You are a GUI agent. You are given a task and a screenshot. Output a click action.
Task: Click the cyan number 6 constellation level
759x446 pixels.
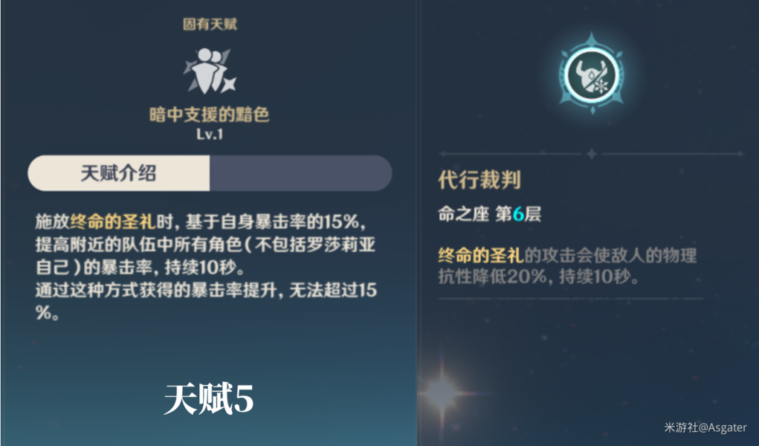click(518, 214)
